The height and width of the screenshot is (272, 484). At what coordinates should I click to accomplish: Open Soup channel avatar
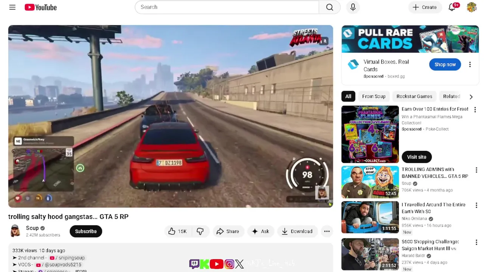(x=16, y=231)
